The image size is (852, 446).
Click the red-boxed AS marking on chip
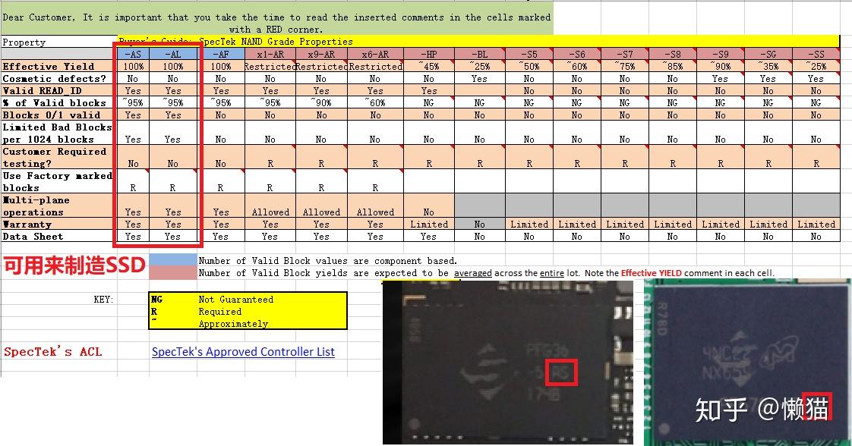(562, 372)
